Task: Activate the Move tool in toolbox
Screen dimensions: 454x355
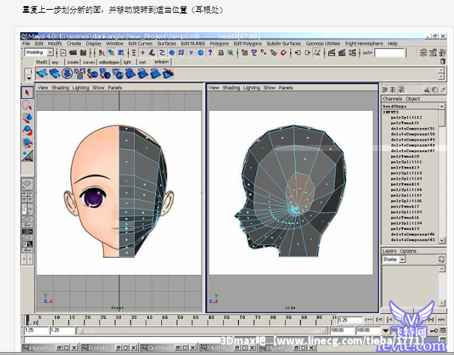Action: tap(27, 118)
